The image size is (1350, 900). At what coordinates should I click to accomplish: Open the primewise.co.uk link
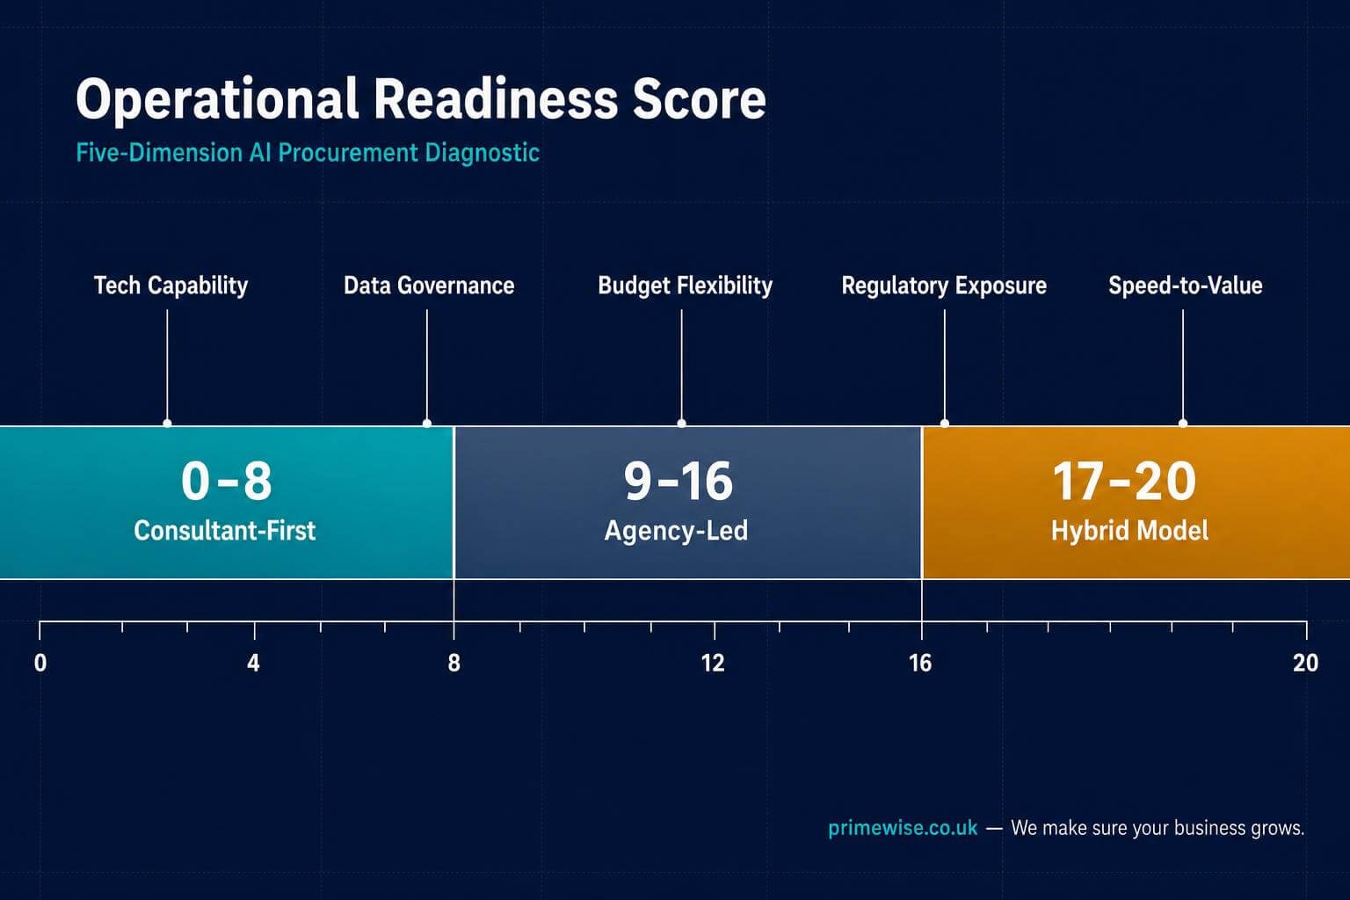(x=903, y=828)
